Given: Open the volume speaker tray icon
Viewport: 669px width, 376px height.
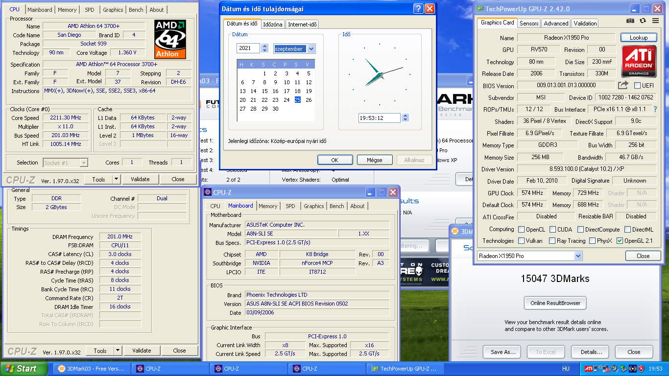Looking at the screenshot, I should coord(615,369).
